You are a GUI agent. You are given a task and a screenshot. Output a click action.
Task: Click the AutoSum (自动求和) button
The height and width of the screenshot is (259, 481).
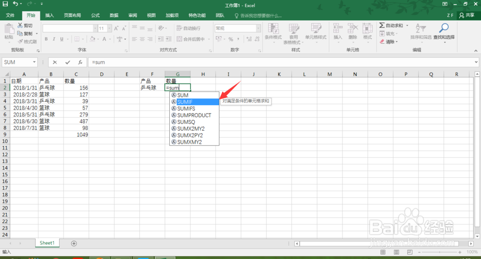(x=391, y=25)
